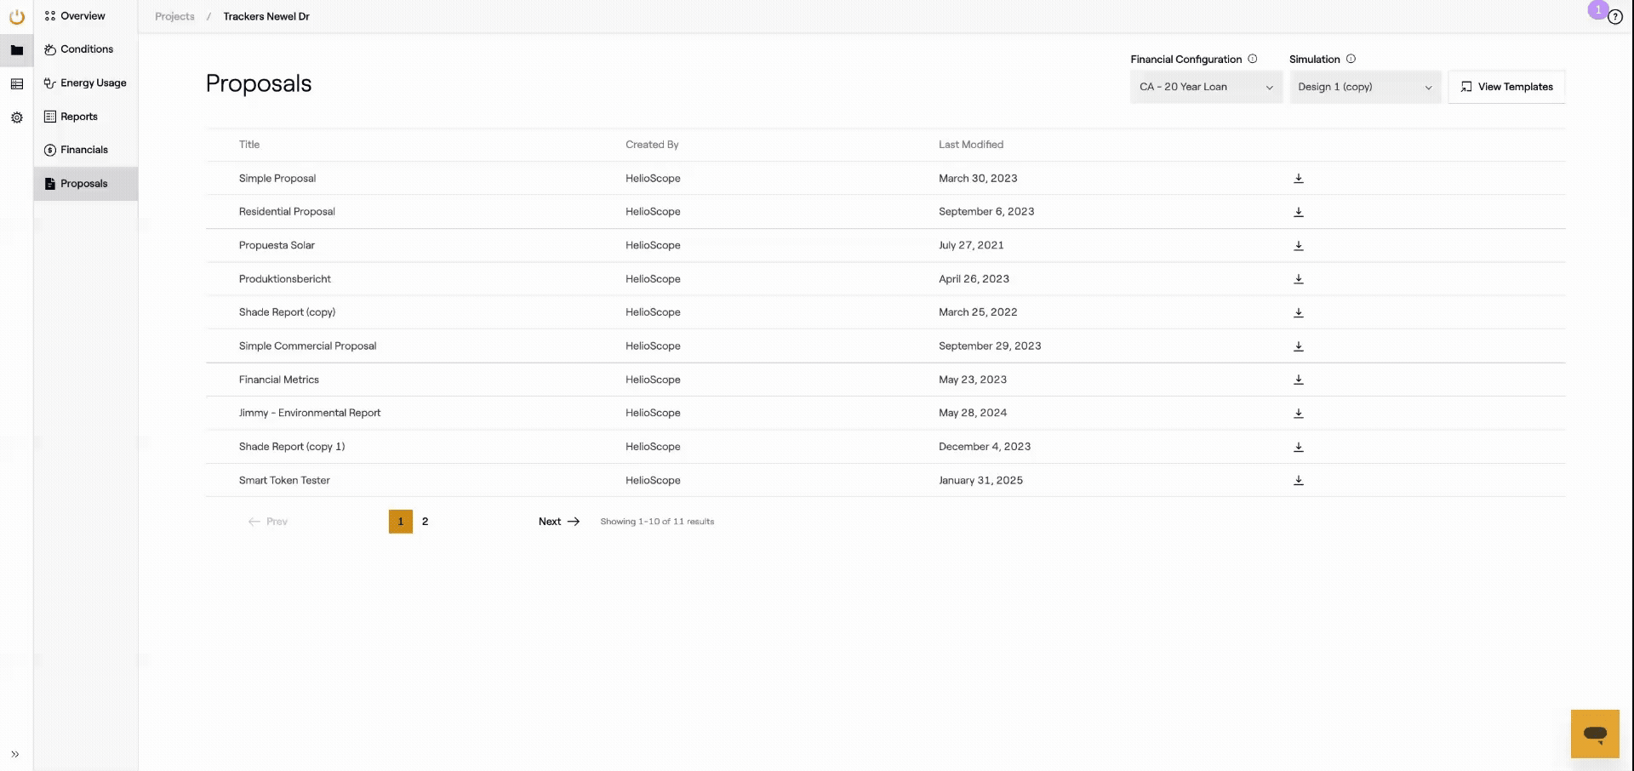Click the View Templates button
Screen dimensions: 1634x771
pyautogui.click(x=1506, y=87)
